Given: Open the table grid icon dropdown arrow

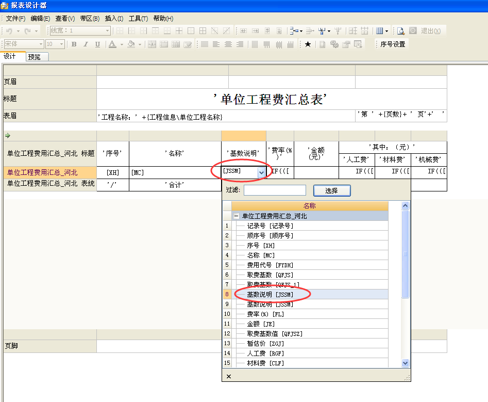Looking at the screenshot, I should pos(387,31).
